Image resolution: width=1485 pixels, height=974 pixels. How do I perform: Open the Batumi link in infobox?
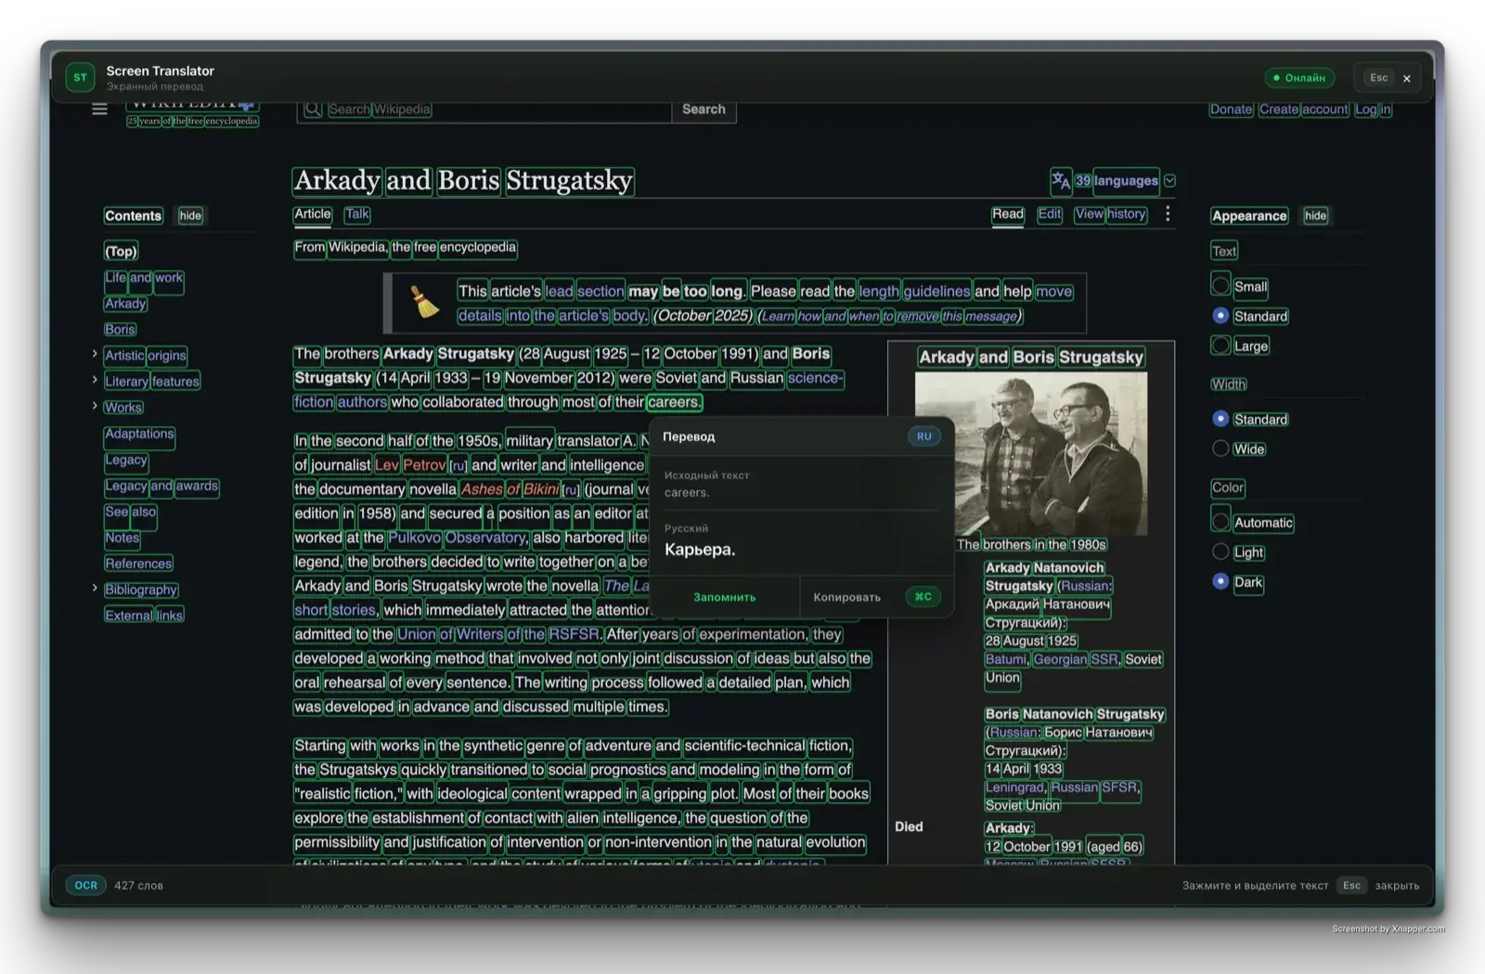tap(1006, 659)
